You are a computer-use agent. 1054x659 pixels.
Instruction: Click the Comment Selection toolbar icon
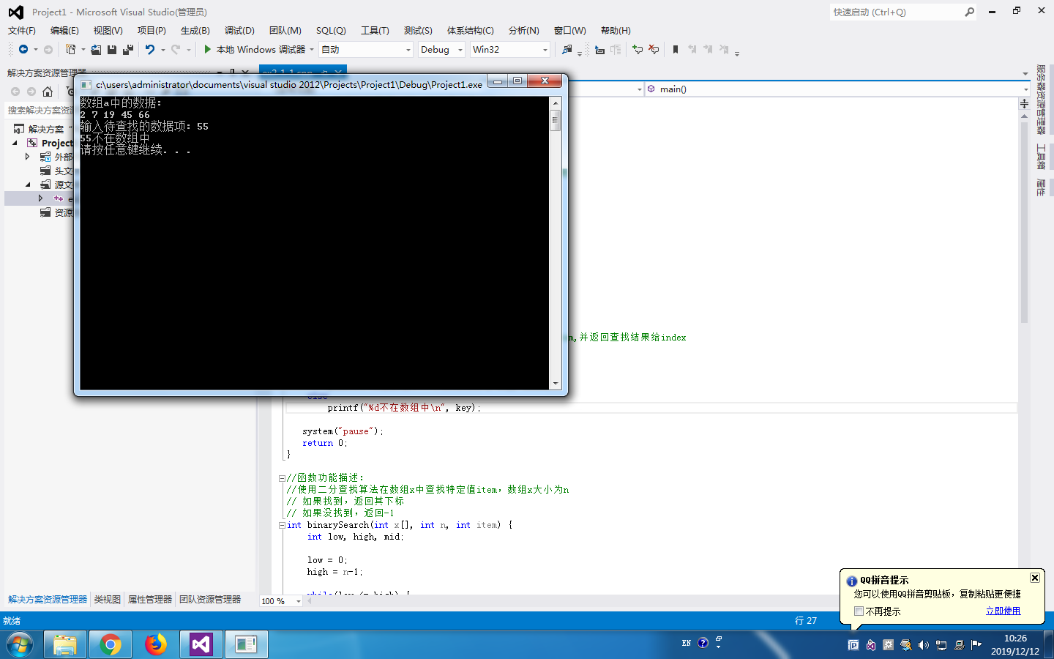(x=638, y=50)
